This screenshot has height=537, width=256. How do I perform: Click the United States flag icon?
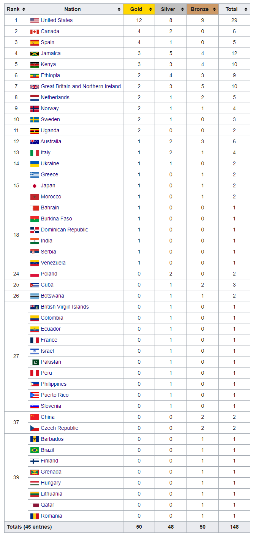[x=35, y=21]
